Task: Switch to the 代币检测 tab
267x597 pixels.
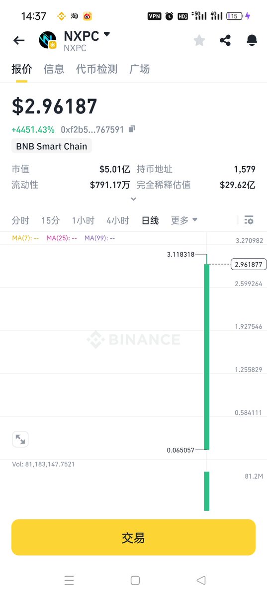Action: point(96,69)
